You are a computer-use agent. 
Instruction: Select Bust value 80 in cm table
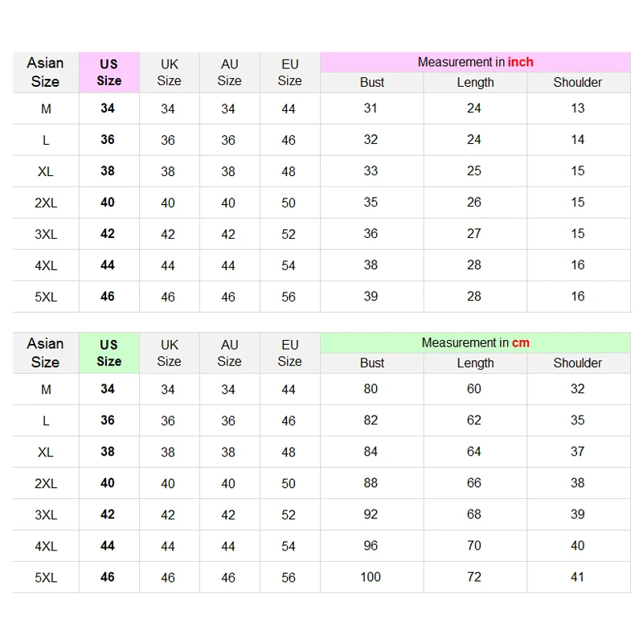tap(371, 389)
